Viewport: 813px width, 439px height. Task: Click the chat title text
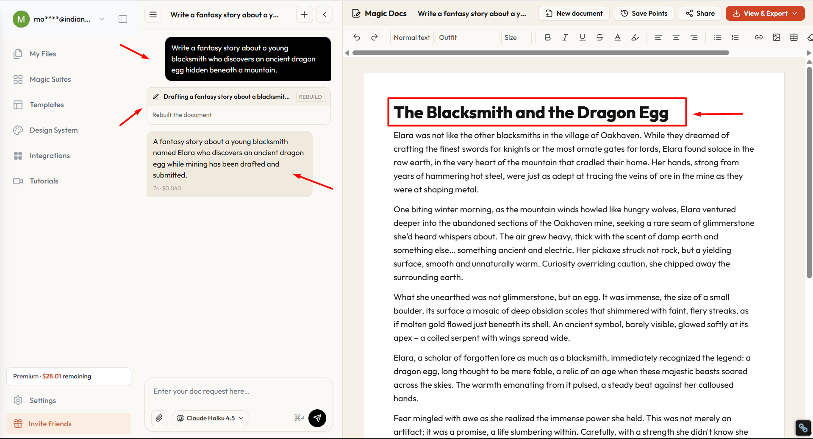pyautogui.click(x=225, y=15)
